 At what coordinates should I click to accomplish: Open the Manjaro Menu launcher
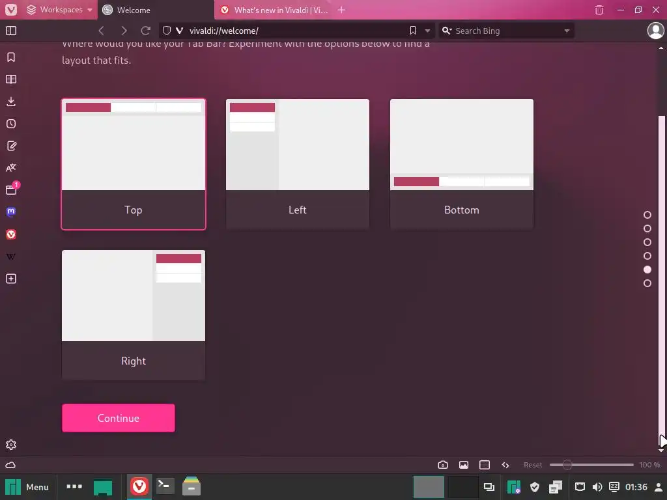point(27,487)
